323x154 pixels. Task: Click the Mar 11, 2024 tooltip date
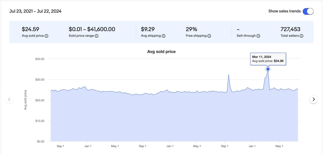point(262,57)
